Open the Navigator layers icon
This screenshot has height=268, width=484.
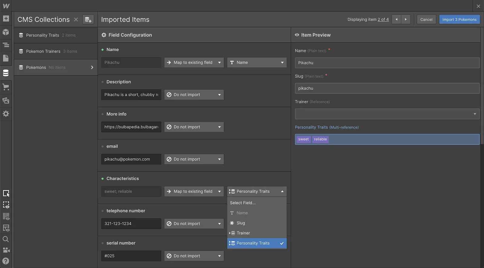tap(6, 45)
